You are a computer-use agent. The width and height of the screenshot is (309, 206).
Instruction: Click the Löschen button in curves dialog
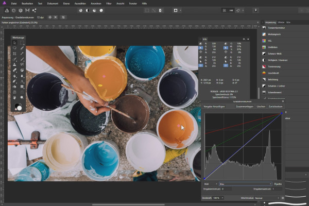261,107
